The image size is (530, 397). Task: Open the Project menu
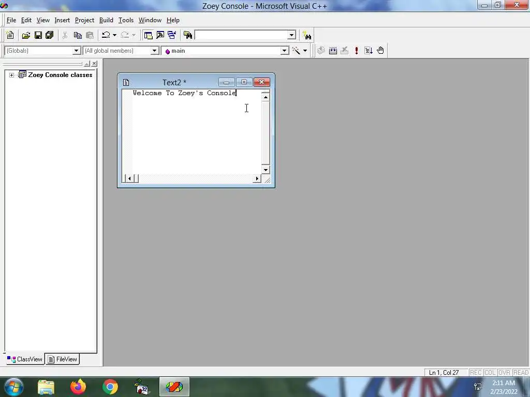point(84,20)
